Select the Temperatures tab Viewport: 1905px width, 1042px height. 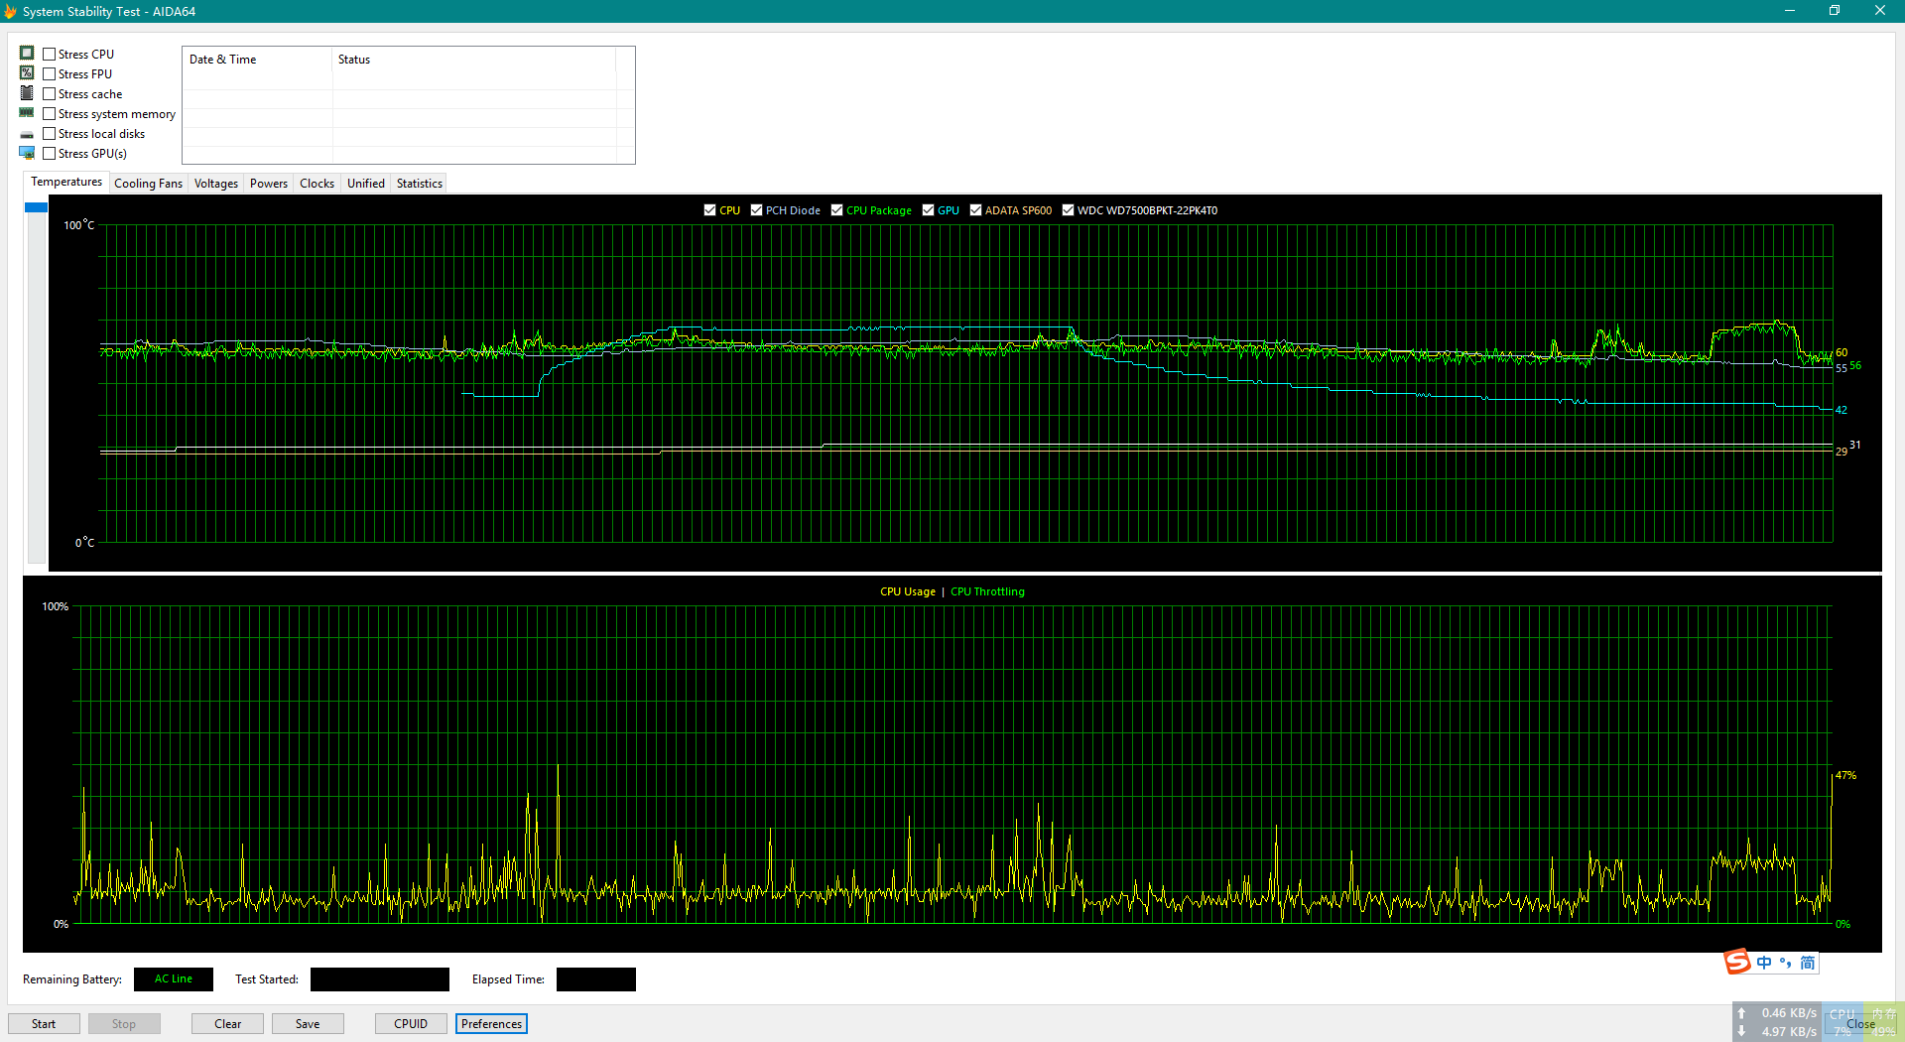pyautogui.click(x=65, y=182)
